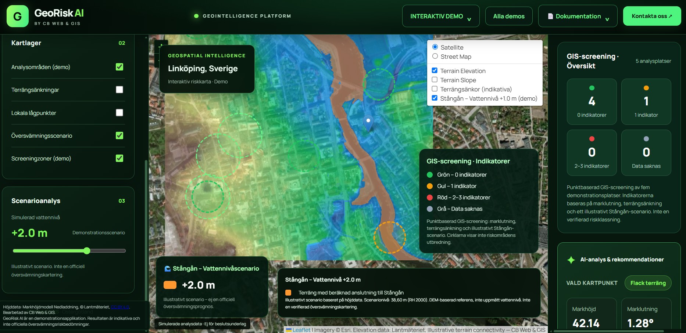Viewport: 686px width, 333px height.
Task: Uncheck Stångån – Vattennivå +1.0 m (demo)
Action: coord(435,98)
